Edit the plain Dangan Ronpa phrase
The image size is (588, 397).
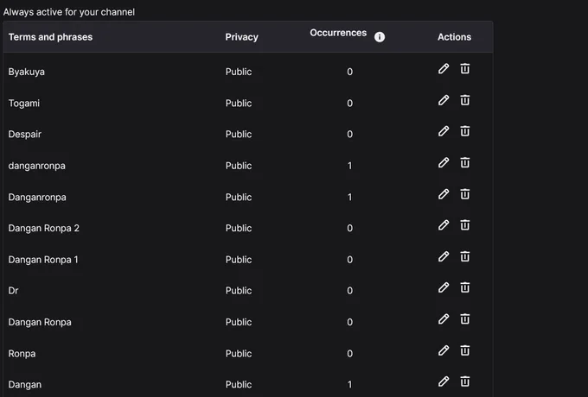pyautogui.click(x=444, y=319)
